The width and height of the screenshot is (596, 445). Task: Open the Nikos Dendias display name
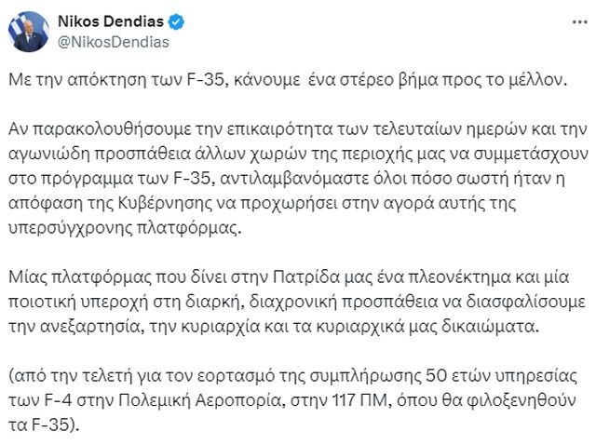tap(120, 20)
